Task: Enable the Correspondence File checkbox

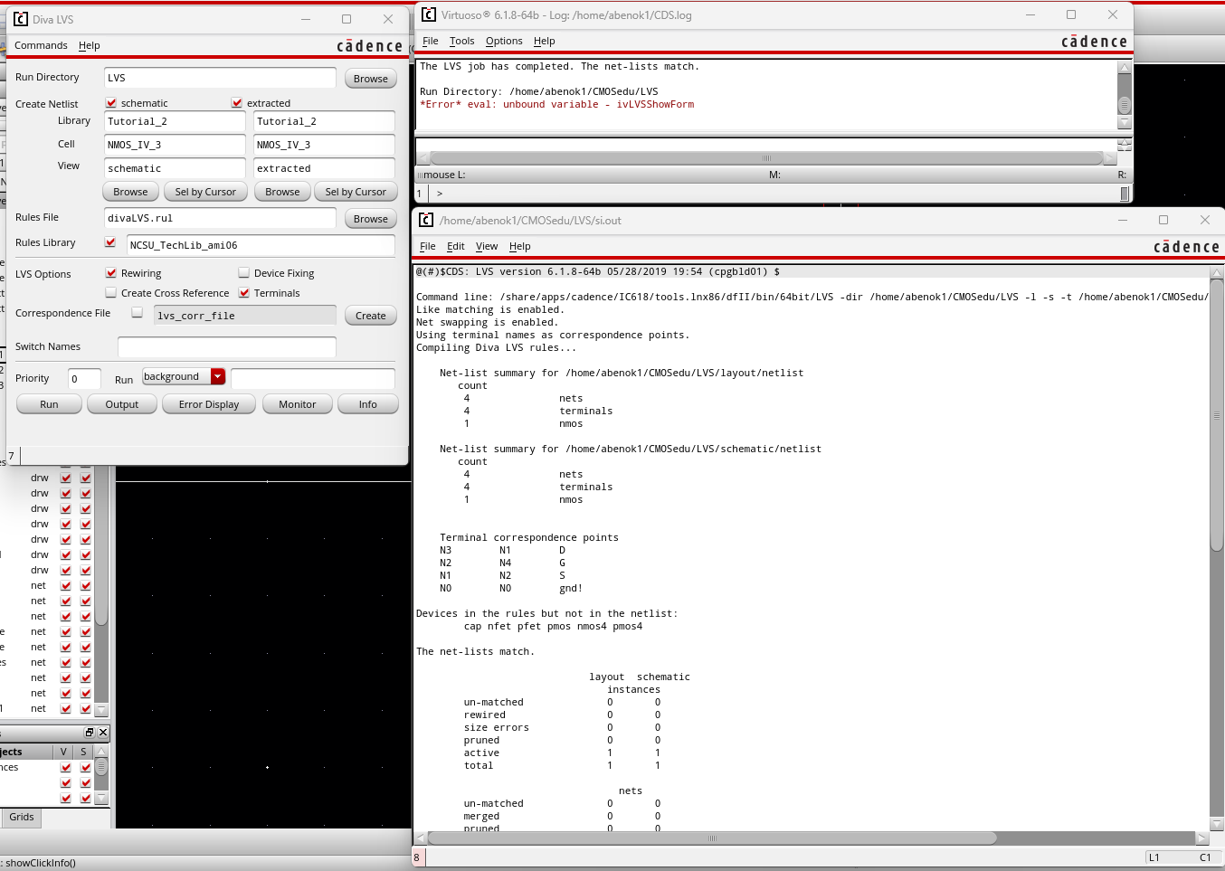Action: click(138, 313)
